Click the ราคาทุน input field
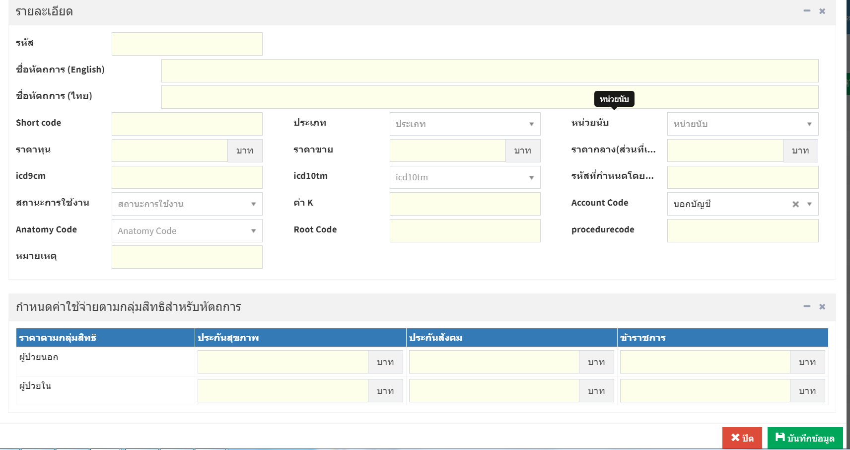The height and width of the screenshot is (450, 850). [170, 150]
